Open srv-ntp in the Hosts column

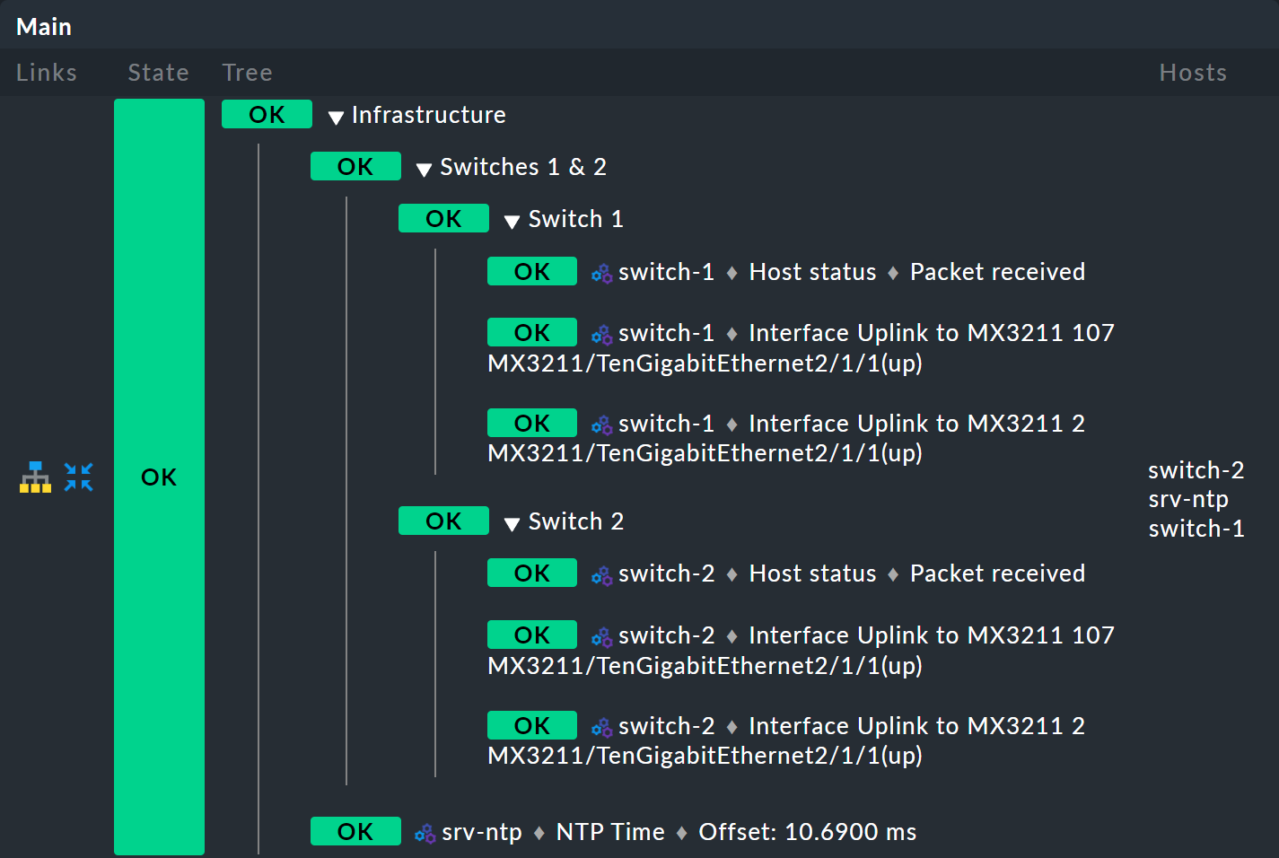1187,499
